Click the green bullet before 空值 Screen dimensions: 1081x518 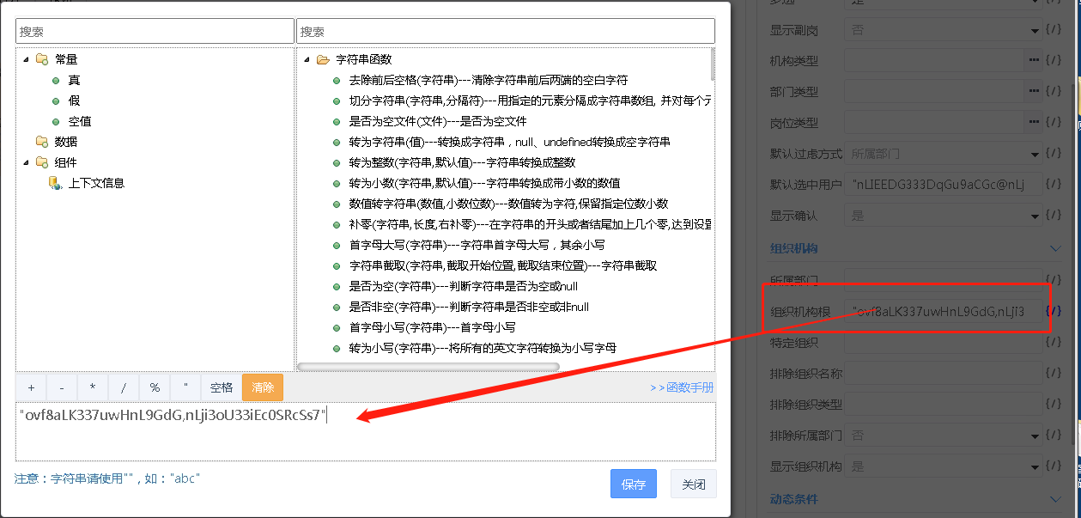coord(56,121)
